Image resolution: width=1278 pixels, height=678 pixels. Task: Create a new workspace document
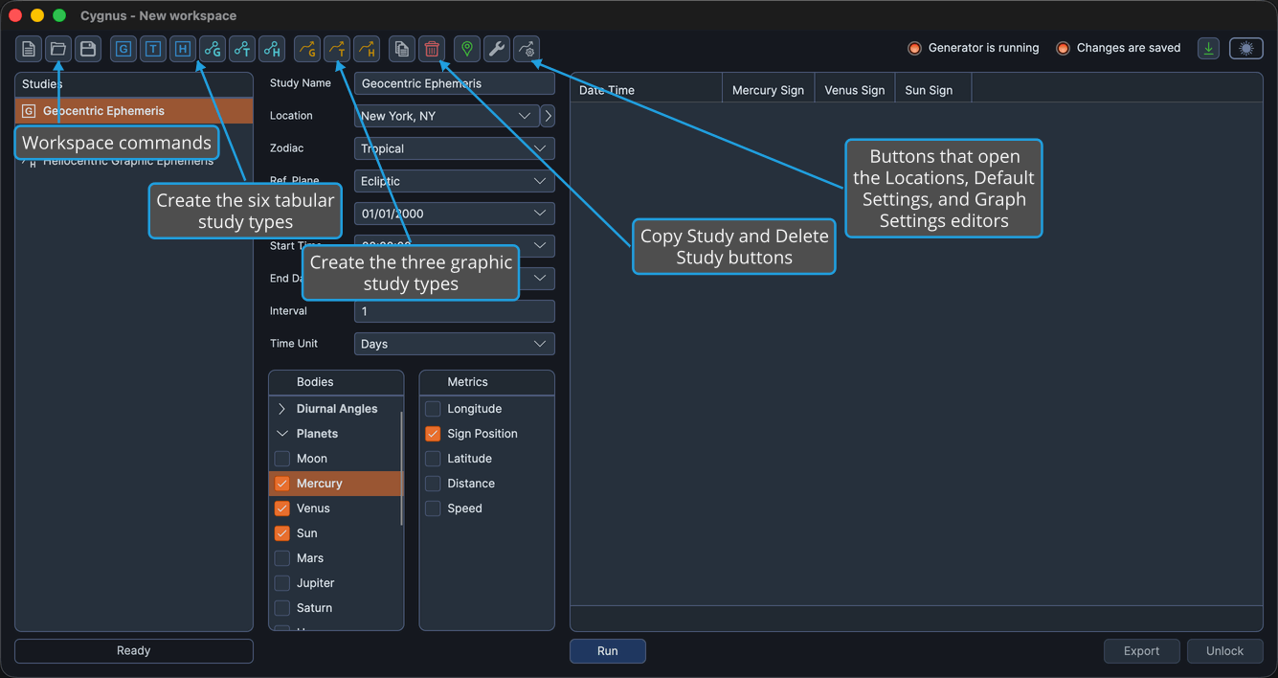(x=29, y=49)
